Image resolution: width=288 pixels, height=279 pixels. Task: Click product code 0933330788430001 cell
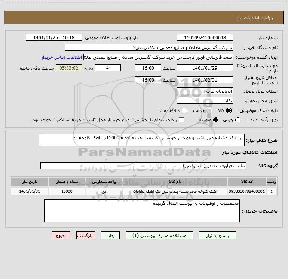[x=247, y=191]
